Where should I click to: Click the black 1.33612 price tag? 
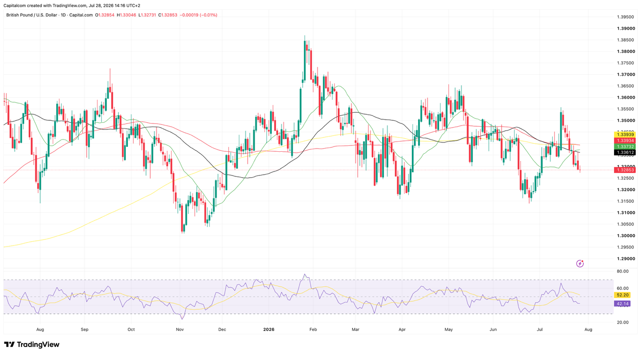pos(625,153)
